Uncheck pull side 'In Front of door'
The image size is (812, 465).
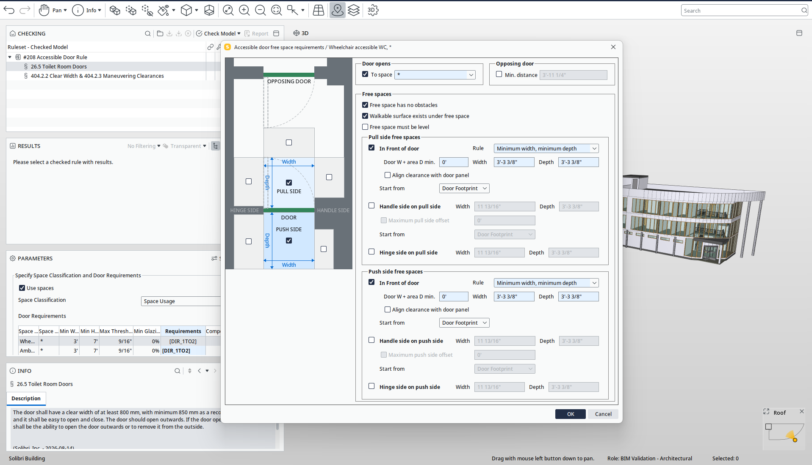(x=371, y=148)
